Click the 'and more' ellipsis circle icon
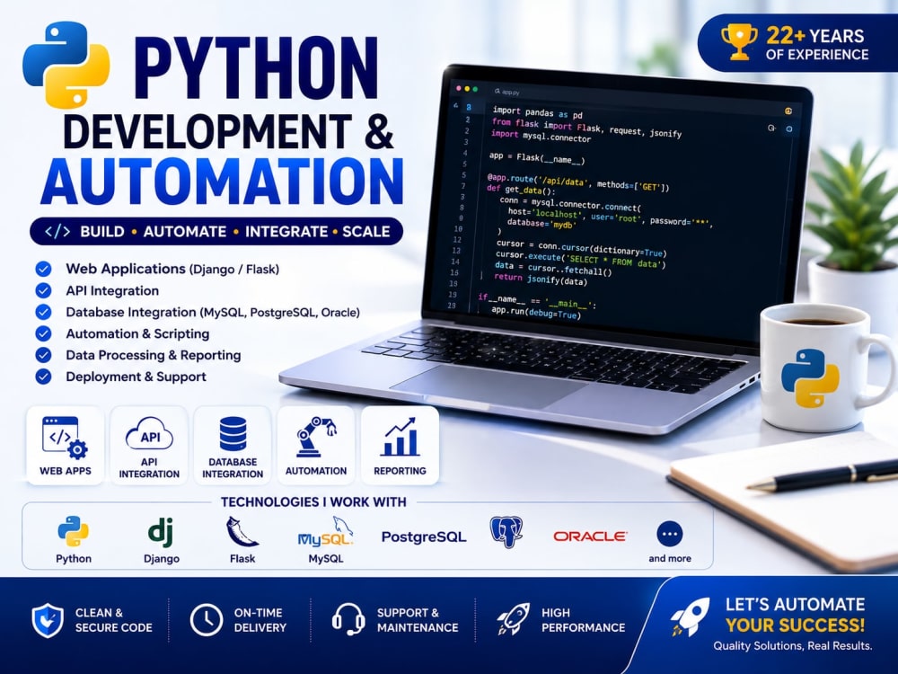The width and height of the screenshot is (898, 674). pyautogui.click(x=670, y=534)
